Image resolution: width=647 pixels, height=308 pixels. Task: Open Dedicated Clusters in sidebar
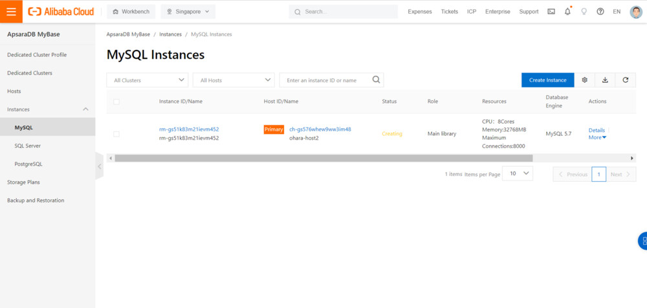click(30, 73)
